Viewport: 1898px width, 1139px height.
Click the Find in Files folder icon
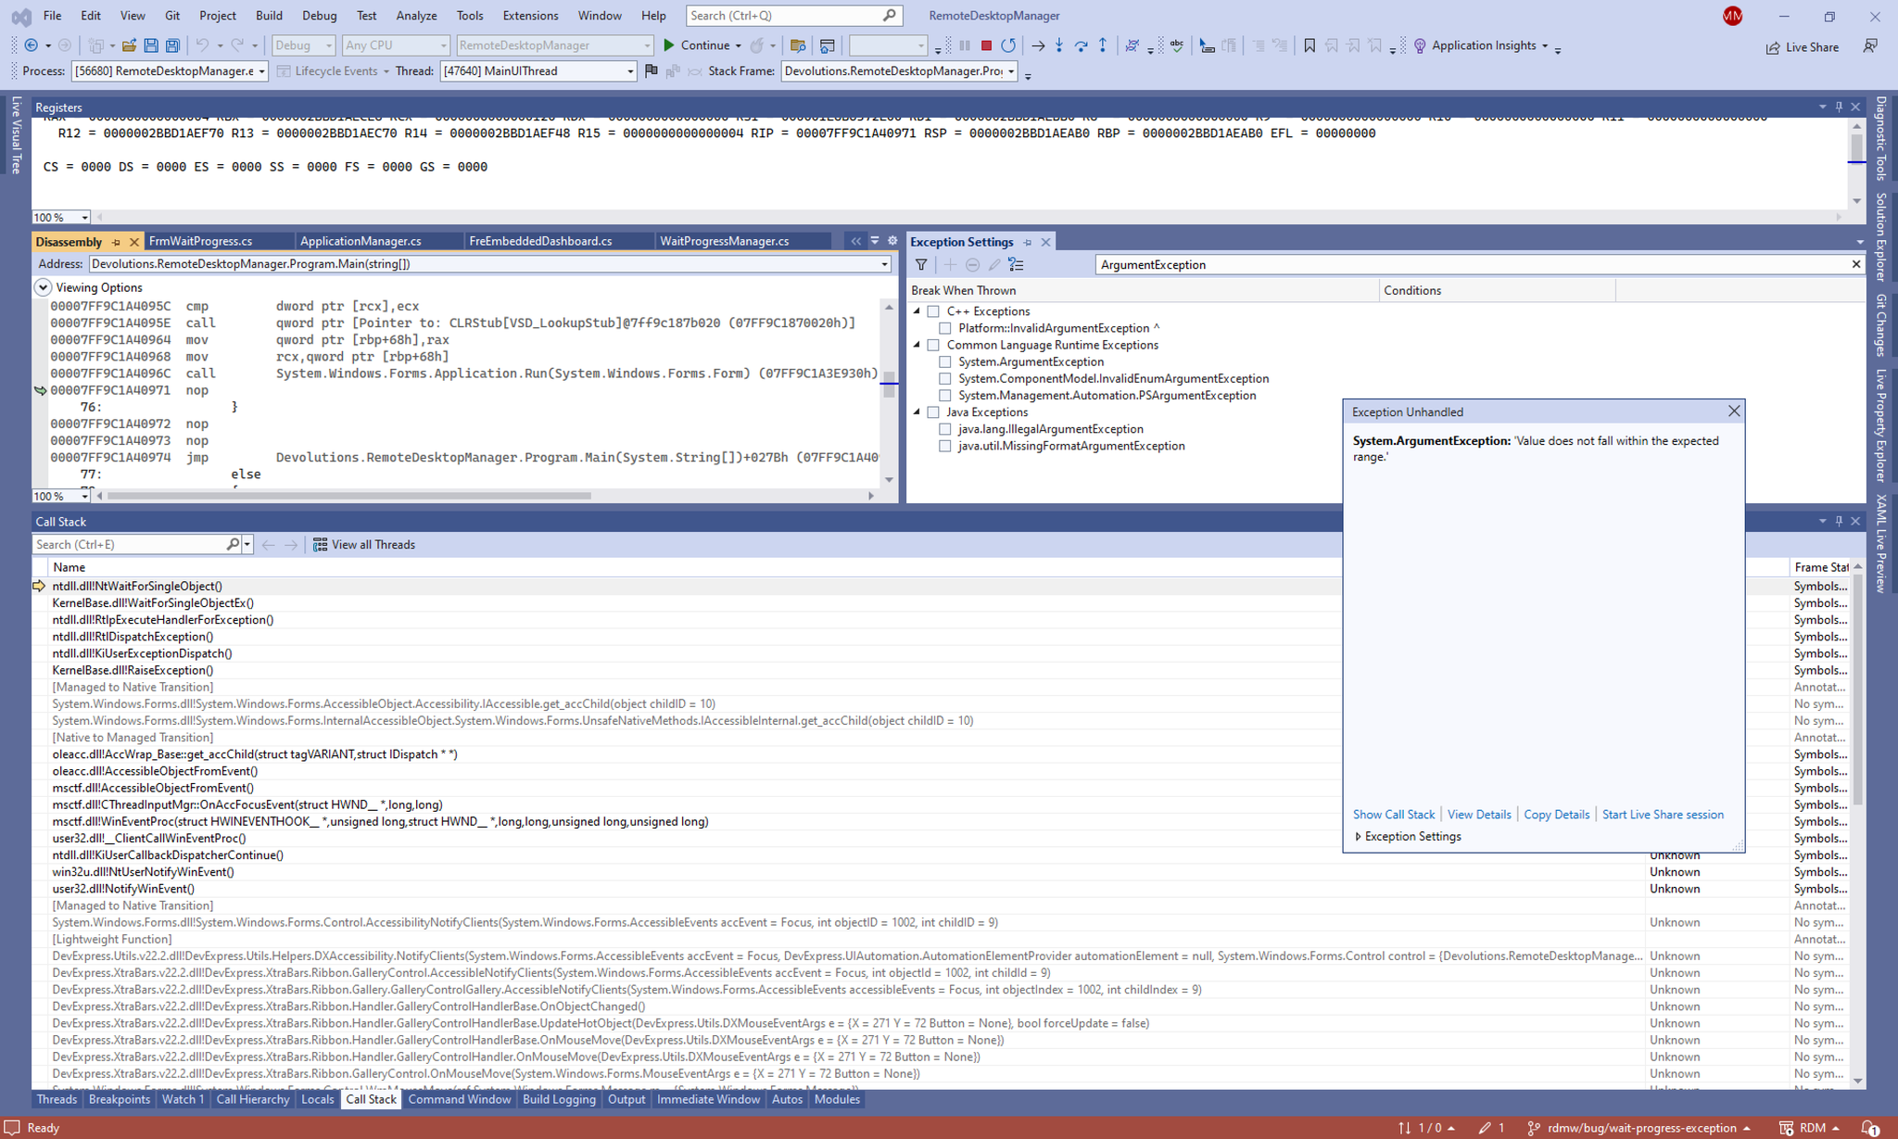tap(797, 45)
